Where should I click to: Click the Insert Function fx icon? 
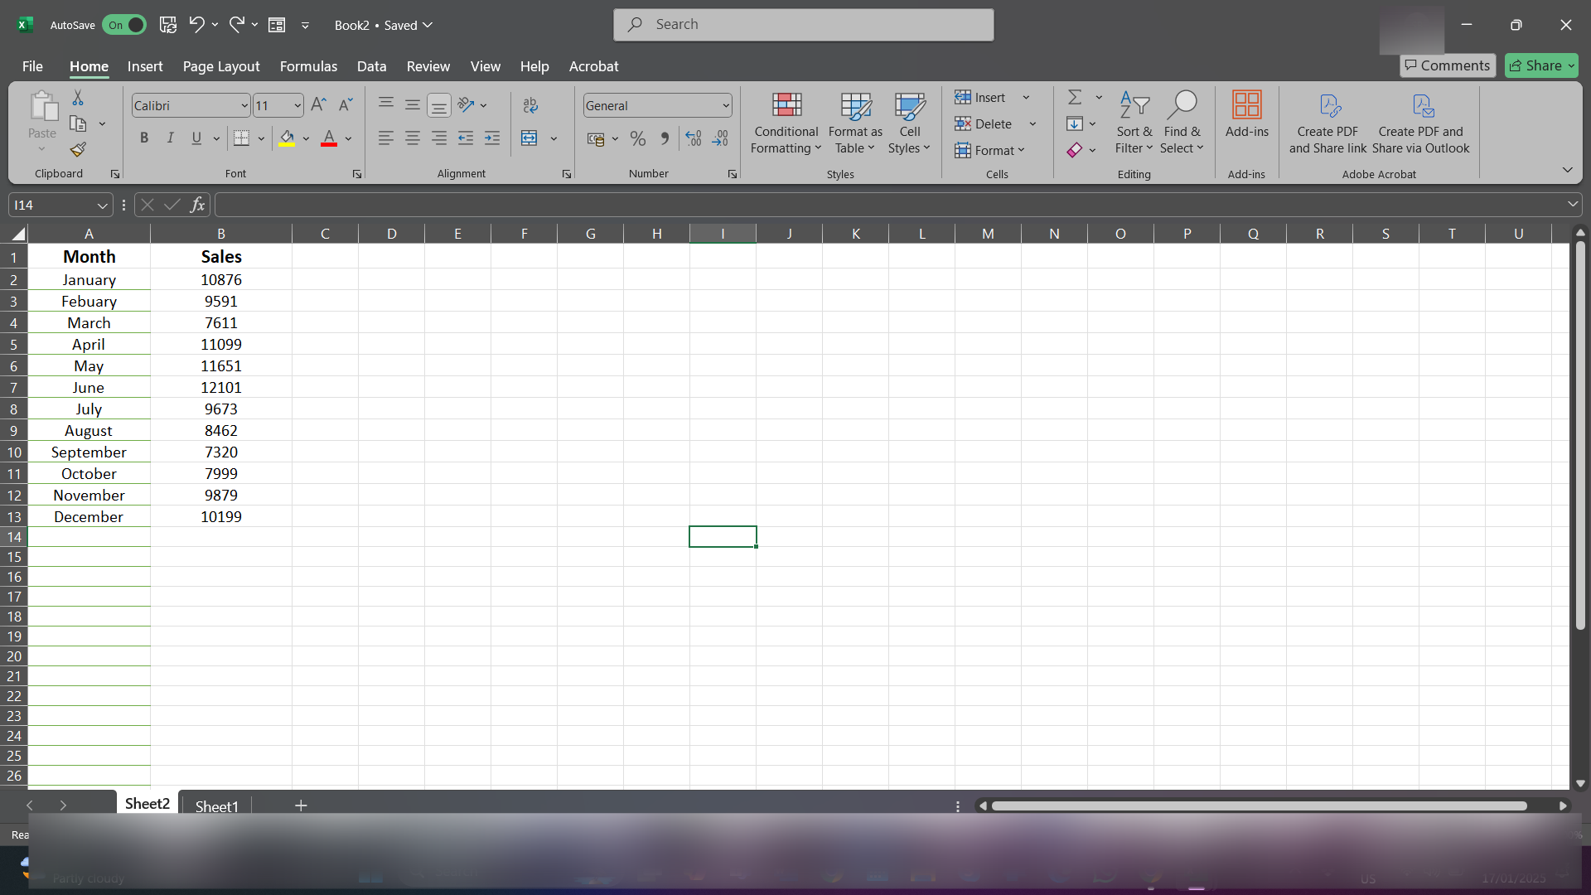(x=197, y=205)
